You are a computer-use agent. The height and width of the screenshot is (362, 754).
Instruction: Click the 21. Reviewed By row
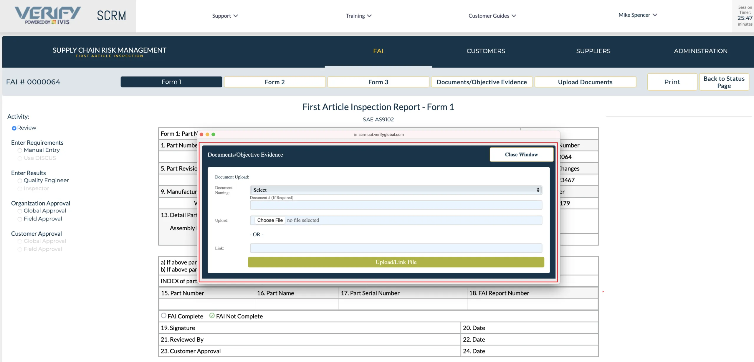tap(309, 339)
